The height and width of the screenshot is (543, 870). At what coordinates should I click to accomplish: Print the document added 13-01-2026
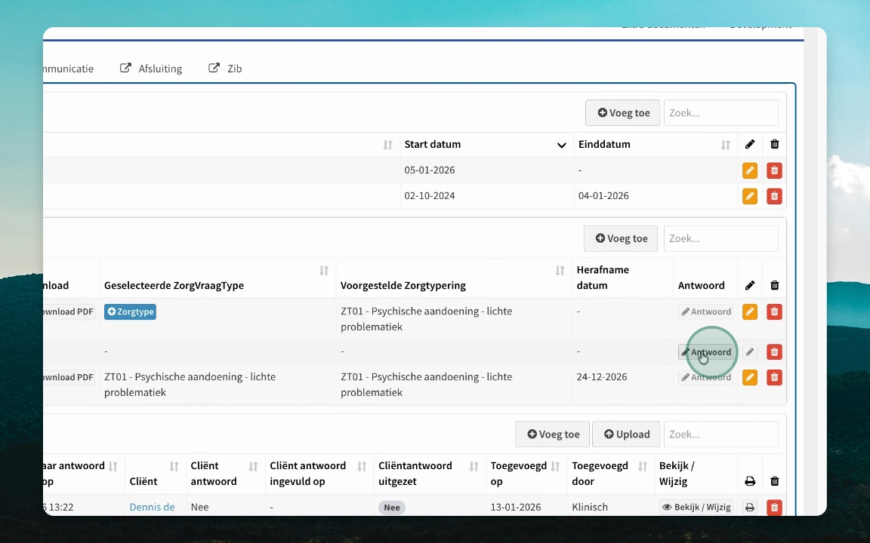(x=750, y=507)
